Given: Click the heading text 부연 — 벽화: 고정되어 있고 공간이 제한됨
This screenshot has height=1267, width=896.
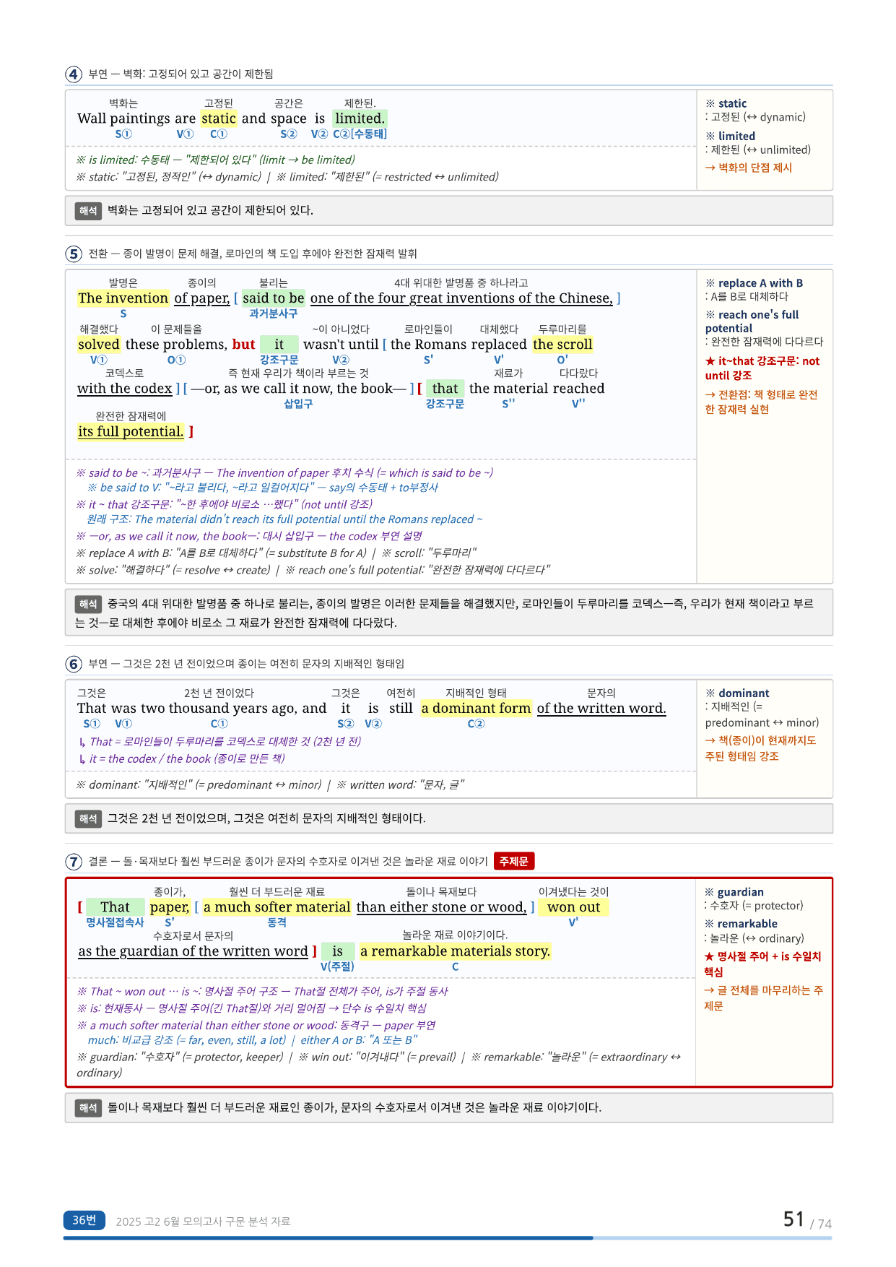Looking at the screenshot, I should 181,74.
